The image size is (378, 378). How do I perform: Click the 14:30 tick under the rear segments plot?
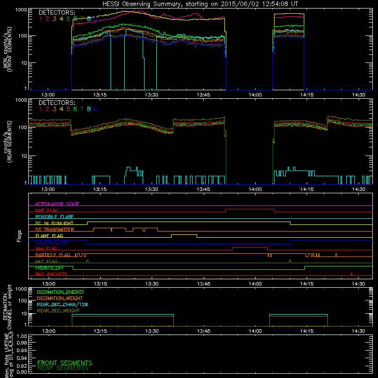pos(359,189)
